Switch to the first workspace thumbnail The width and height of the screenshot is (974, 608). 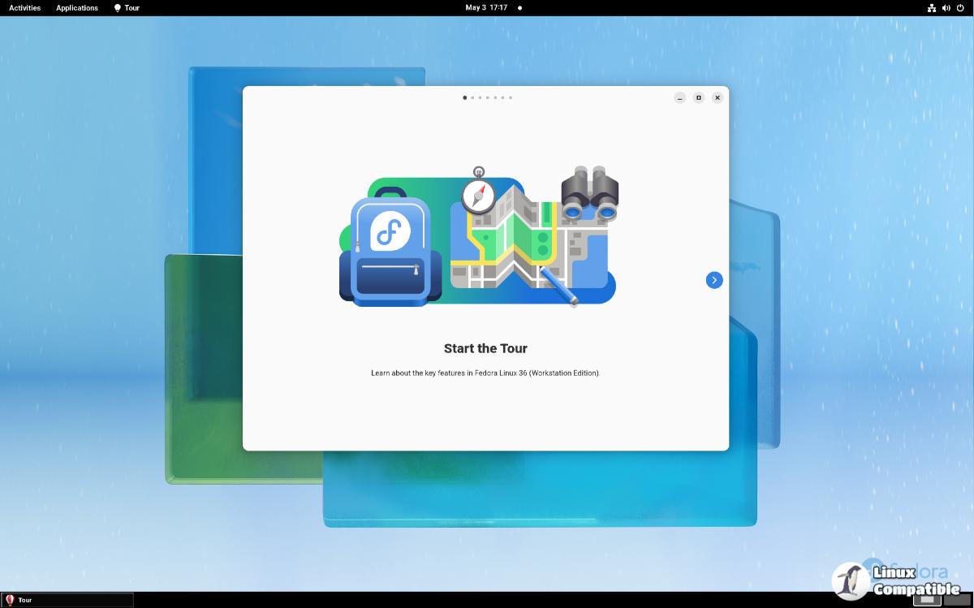pyautogui.click(x=927, y=600)
